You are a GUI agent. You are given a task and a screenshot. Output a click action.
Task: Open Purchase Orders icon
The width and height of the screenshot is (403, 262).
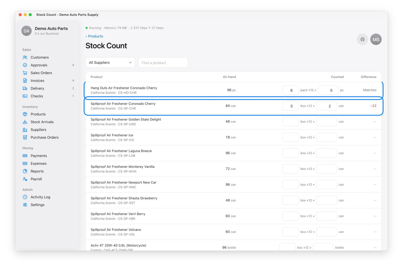25,137
